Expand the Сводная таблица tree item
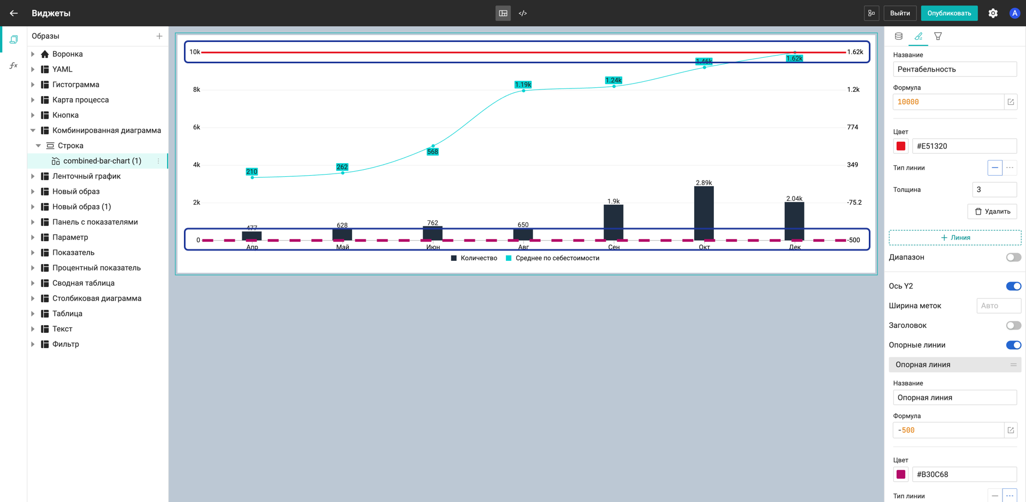This screenshot has width=1026, height=502. tap(33, 283)
